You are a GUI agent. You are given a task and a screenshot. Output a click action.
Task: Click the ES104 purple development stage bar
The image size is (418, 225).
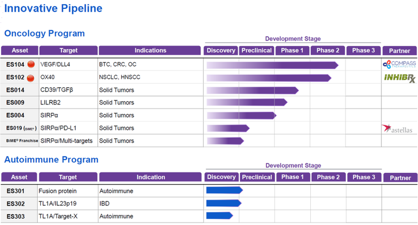pyautogui.click(x=272, y=65)
